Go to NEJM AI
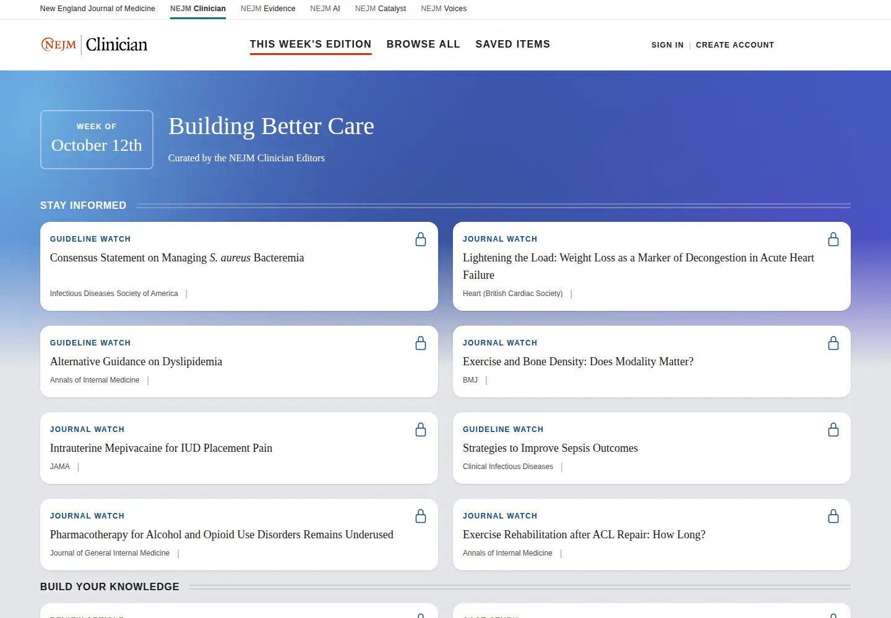 click(x=325, y=9)
